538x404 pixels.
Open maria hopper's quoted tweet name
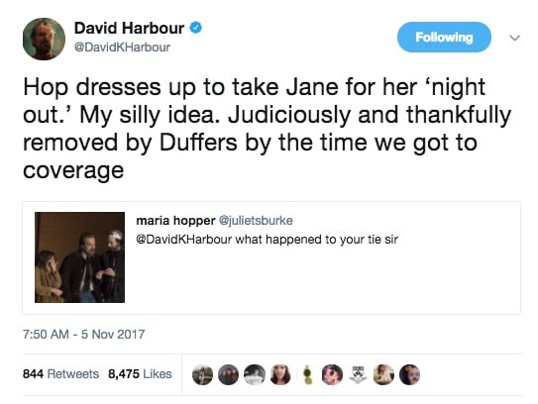[x=175, y=221]
